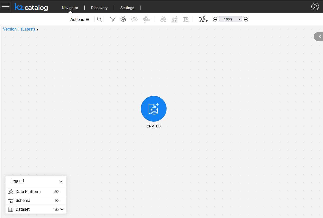The image size is (323, 218).
Task: Open the user profile icon
Action: (x=315, y=7)
